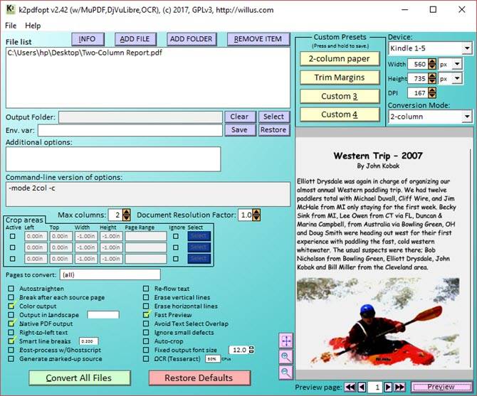
Task: Enable Re-flow text checkbox
Action: [x=146, y=289]
